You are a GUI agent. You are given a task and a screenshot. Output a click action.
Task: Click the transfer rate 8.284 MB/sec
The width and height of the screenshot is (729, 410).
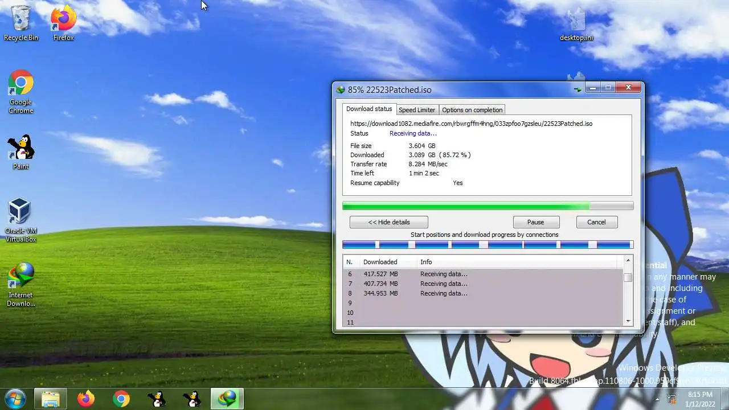428,164
